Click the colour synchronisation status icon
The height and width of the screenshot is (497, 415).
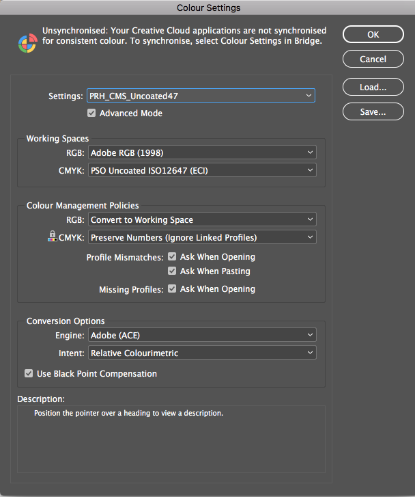(x=28, y=43)
